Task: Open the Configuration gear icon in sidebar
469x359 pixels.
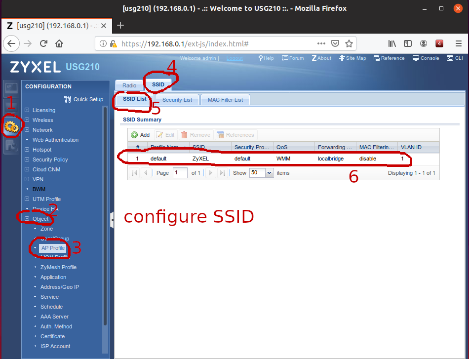Action: (11, 127)
